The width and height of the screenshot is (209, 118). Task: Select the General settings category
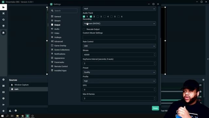(x=57, y=17)
